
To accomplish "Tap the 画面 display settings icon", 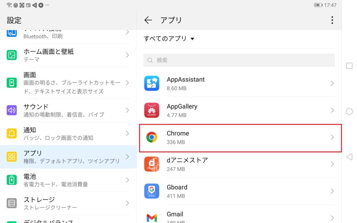I will point(12,83).
